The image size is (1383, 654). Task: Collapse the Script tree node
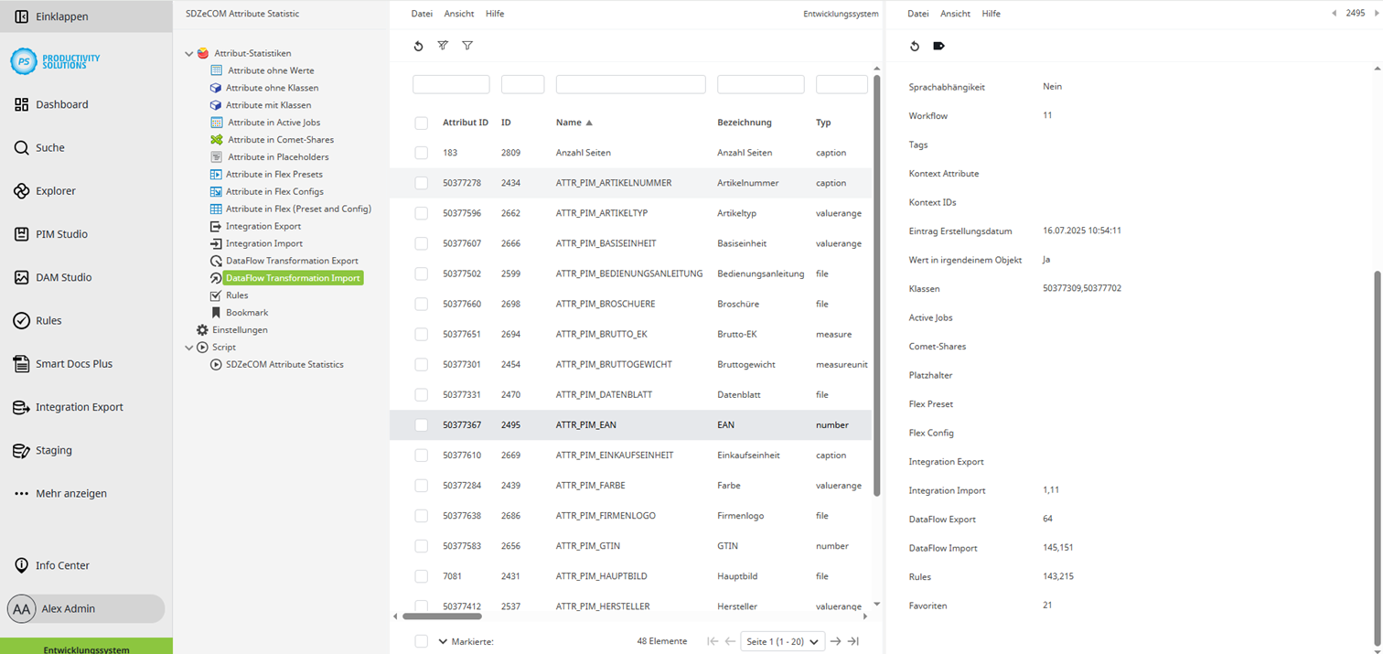pyautogui.click(x=190, y=348)
